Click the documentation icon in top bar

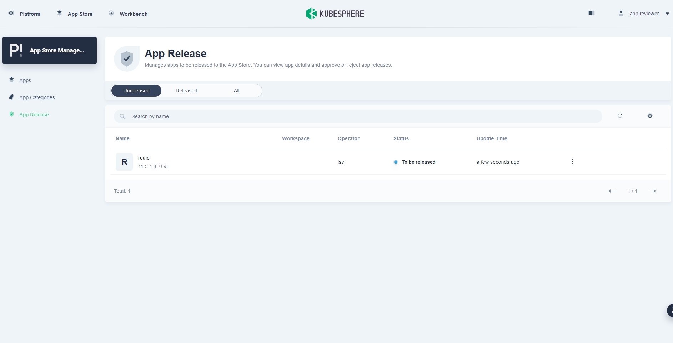click(x=591, y=13)
